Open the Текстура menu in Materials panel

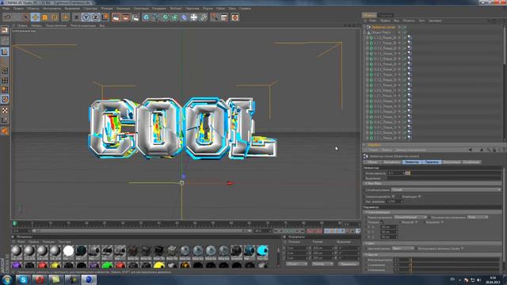[64, 241]
